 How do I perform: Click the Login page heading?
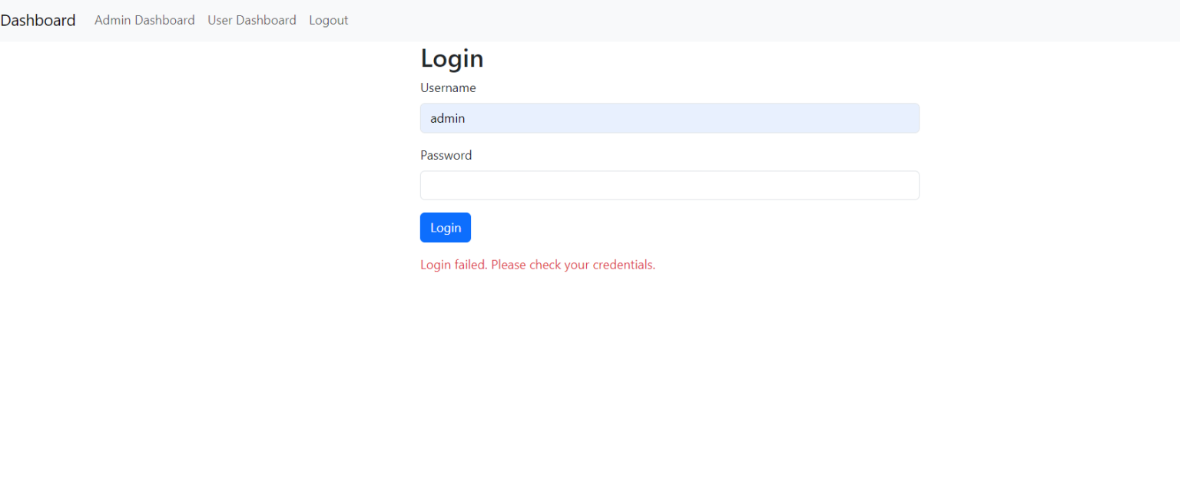coord(452,58)
